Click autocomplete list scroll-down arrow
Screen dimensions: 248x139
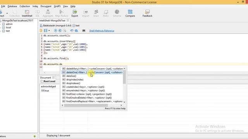[124, 102]
